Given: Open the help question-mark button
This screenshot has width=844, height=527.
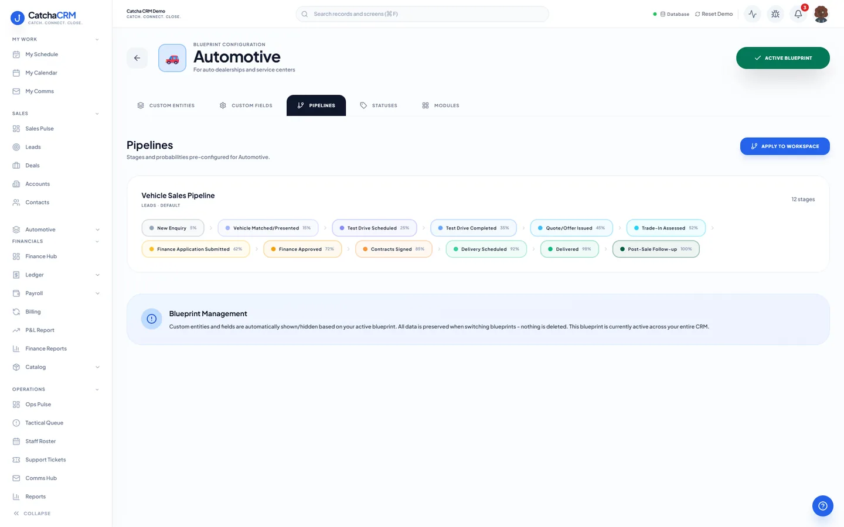Looking at the screenshot, I should [x=822, y=506].
